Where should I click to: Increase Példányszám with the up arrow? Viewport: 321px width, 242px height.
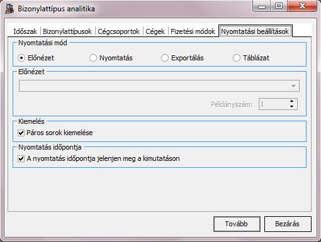(x=291, y=101)
